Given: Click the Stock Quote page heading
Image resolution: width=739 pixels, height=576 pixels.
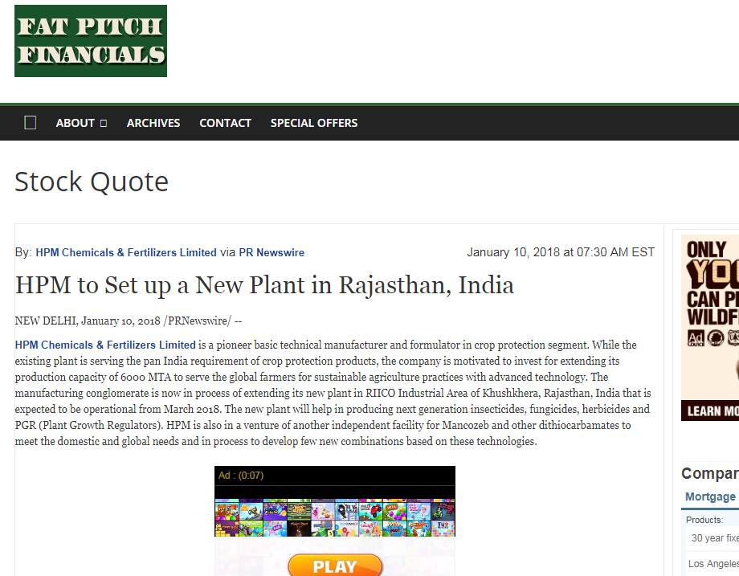Looking at the screenshot, I should click(x=92, y=182).
